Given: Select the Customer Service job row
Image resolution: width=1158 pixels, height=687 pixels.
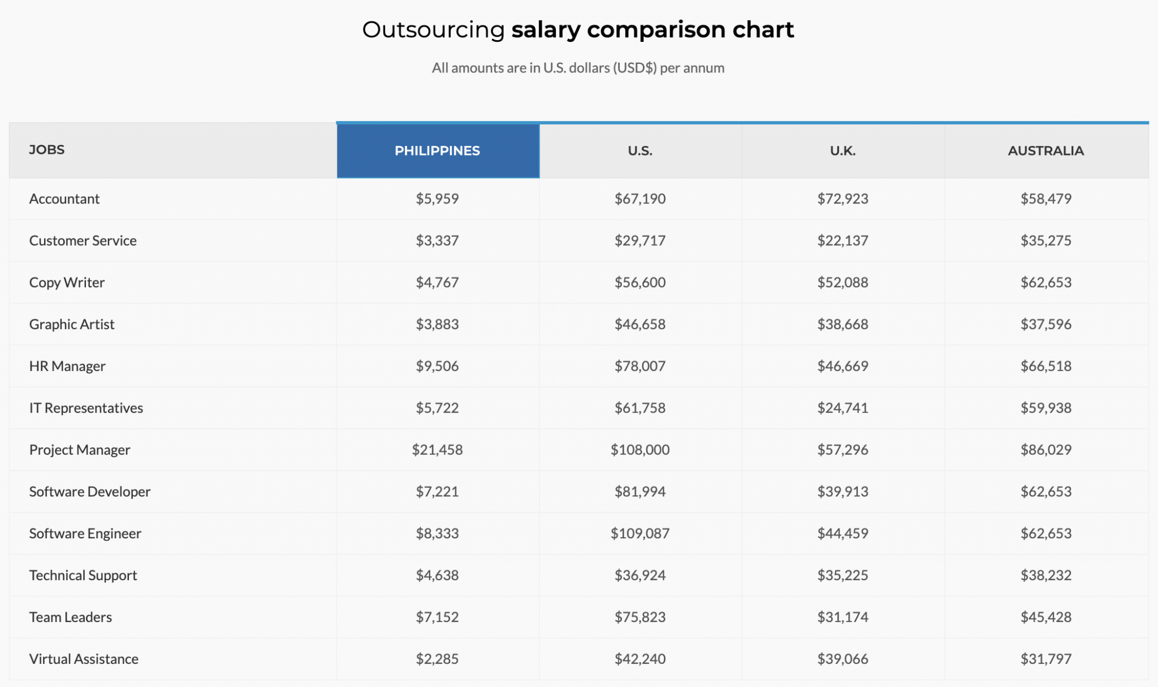Looking at the screenshot, I should (83, 241).
